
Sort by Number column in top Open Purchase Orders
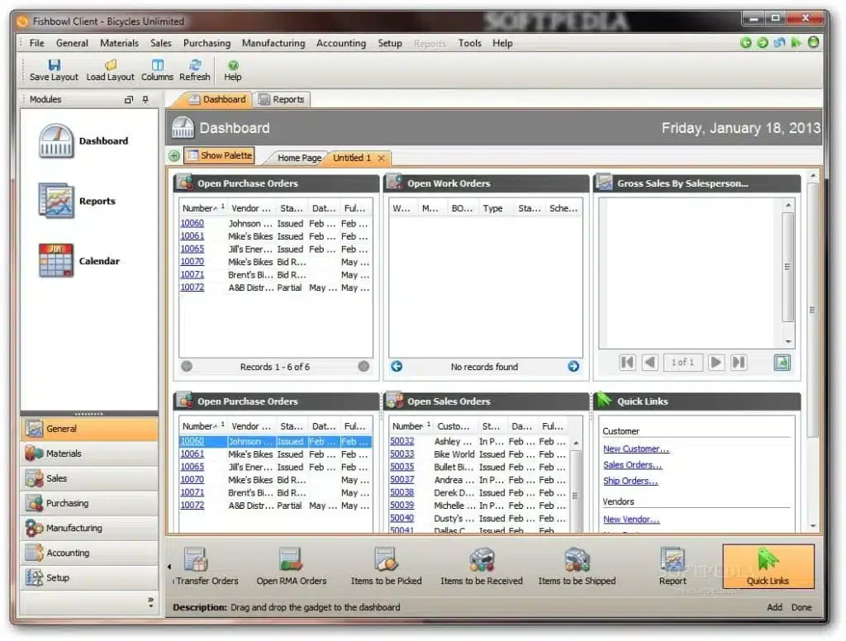click(x=203, y=208)
